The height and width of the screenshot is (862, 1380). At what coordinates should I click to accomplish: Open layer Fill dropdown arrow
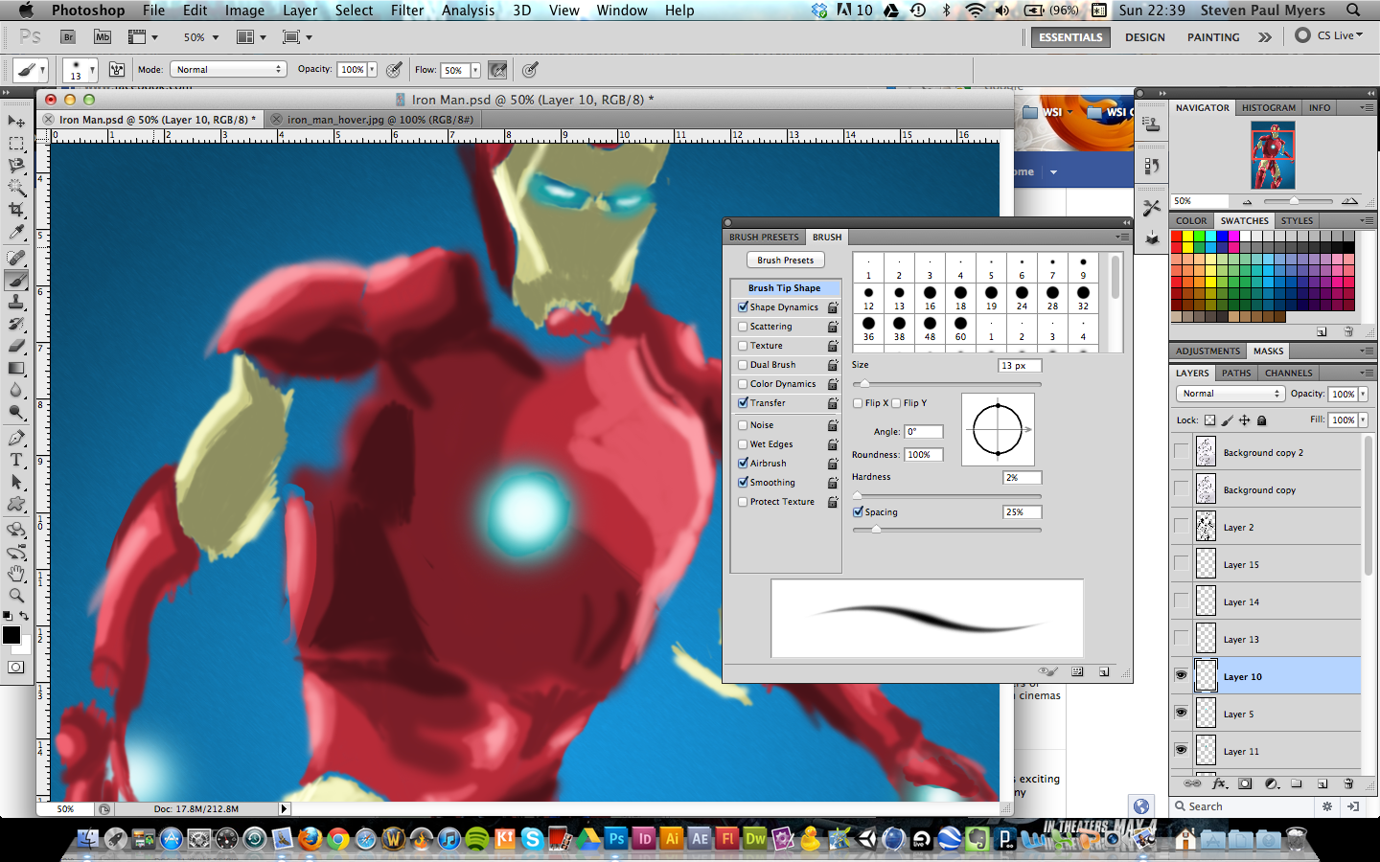click(1363, 420)
